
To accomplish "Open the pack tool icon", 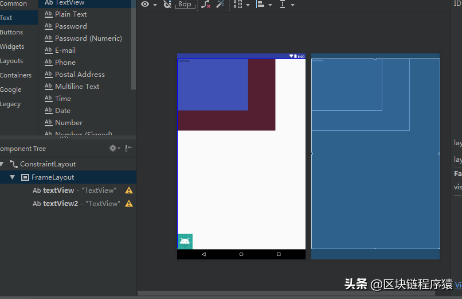I will coord(238,4).
